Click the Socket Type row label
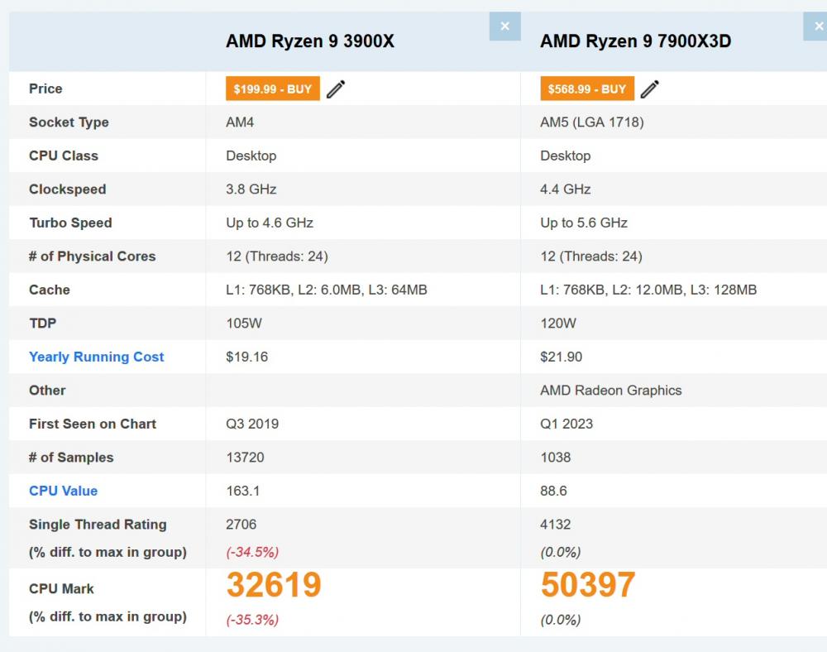827x652 pixels. [69, 122]
